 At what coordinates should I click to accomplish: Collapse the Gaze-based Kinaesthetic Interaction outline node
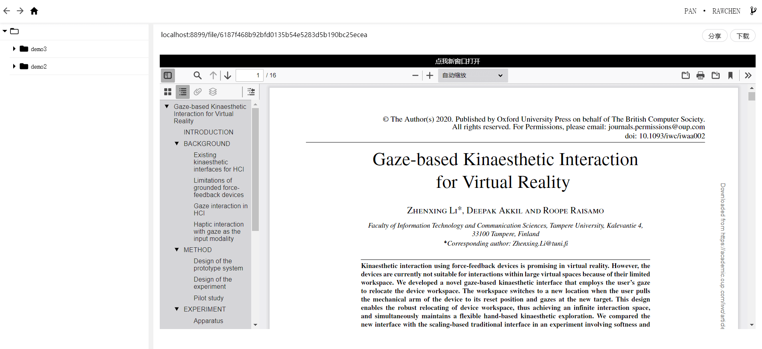167,106
